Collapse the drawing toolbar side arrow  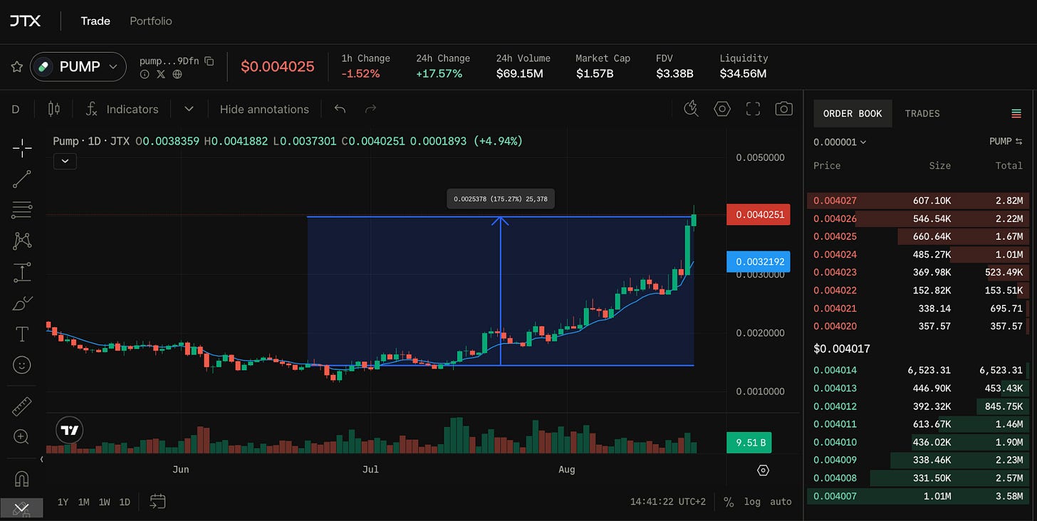tap(41, 460)
